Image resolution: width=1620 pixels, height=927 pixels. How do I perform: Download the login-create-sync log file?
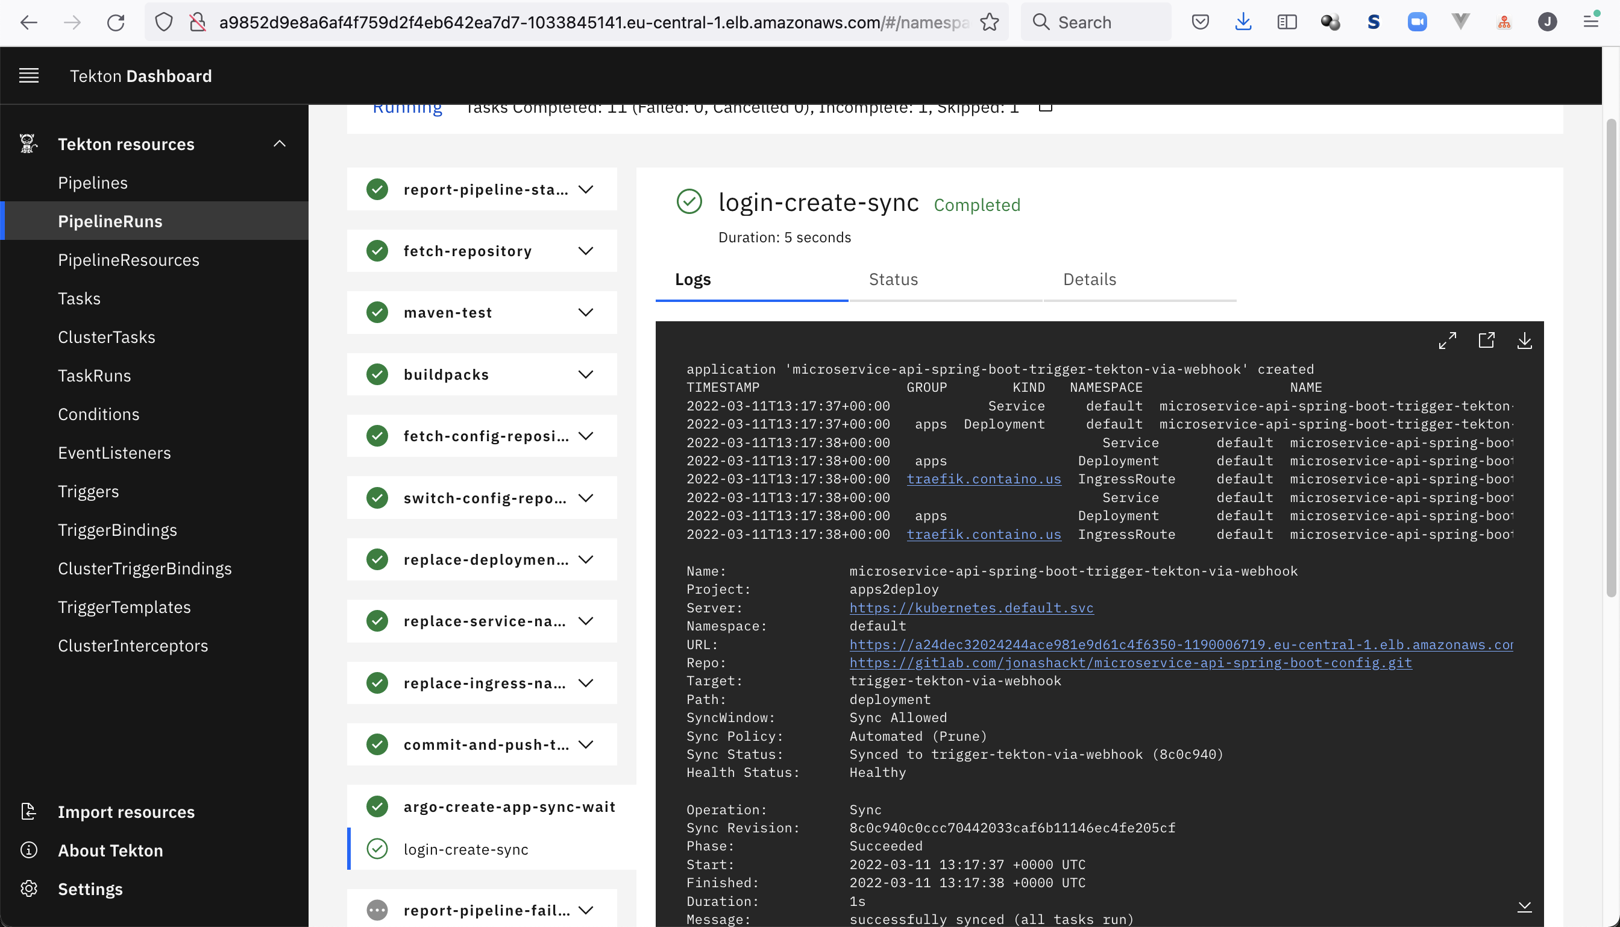(1525, 341)
